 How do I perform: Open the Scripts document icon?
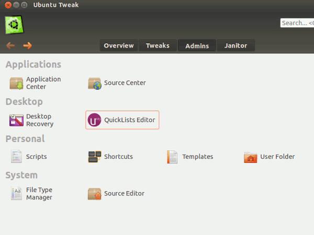pyautogui.click(x=16, y=156)
